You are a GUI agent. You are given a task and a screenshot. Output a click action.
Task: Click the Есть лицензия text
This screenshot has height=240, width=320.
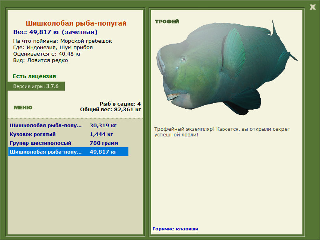click(x=34, y=76)
